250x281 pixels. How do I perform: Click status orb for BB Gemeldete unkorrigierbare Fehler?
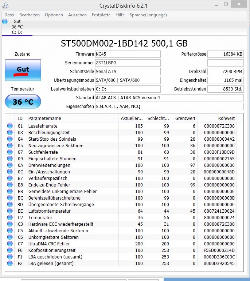pyautogui.click(x=10, y=191)
